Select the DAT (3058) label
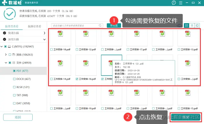Screen dimensions: 204x124 point(23,103)
